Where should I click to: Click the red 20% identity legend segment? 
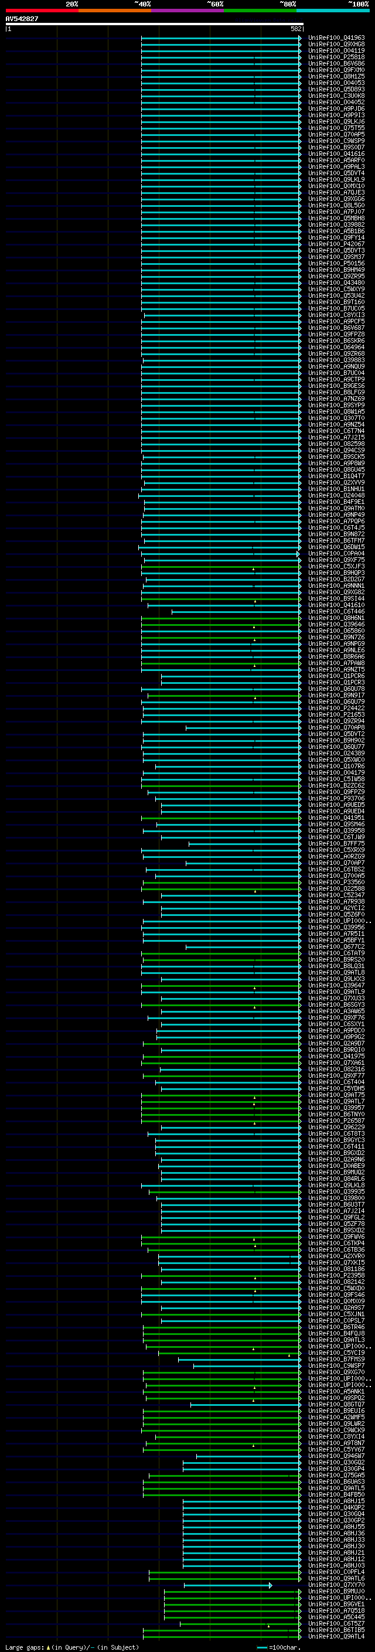pyautogui.click(x=42, y=11)
